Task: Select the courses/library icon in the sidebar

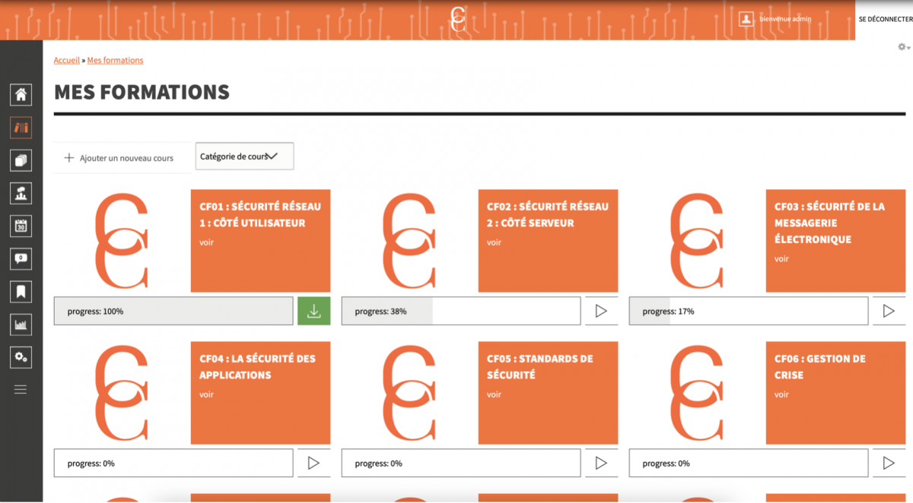Action: pos(21,128)
